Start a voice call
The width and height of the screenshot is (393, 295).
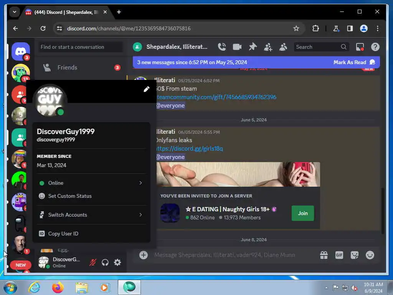(x=222, y=47)
